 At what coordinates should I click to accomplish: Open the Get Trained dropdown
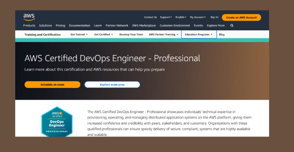pos(79,35)
